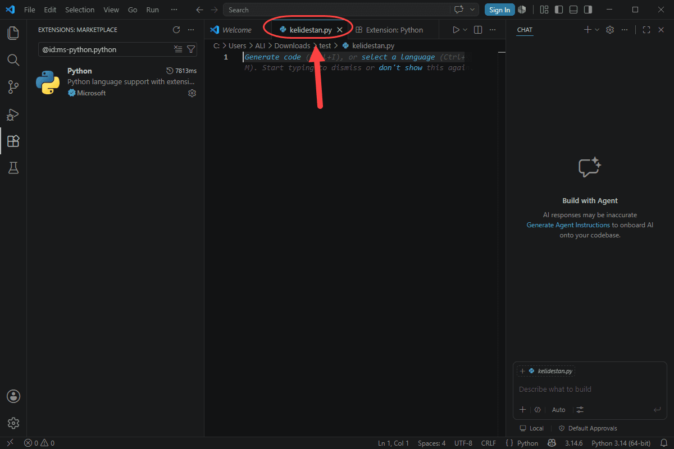Viewport: 674px width, 449px height.
Task: Open the Run menu
Action: pyautogui.click(x=152, y=10)
